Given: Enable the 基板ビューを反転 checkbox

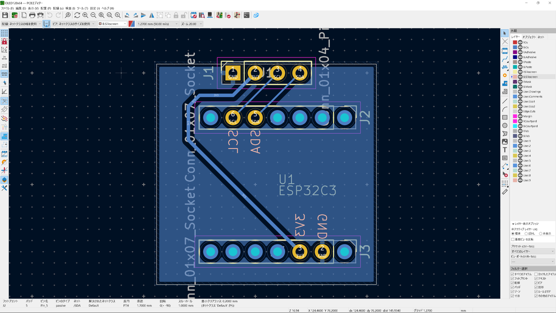Looking at the screenshot, I should click(524, 239).
